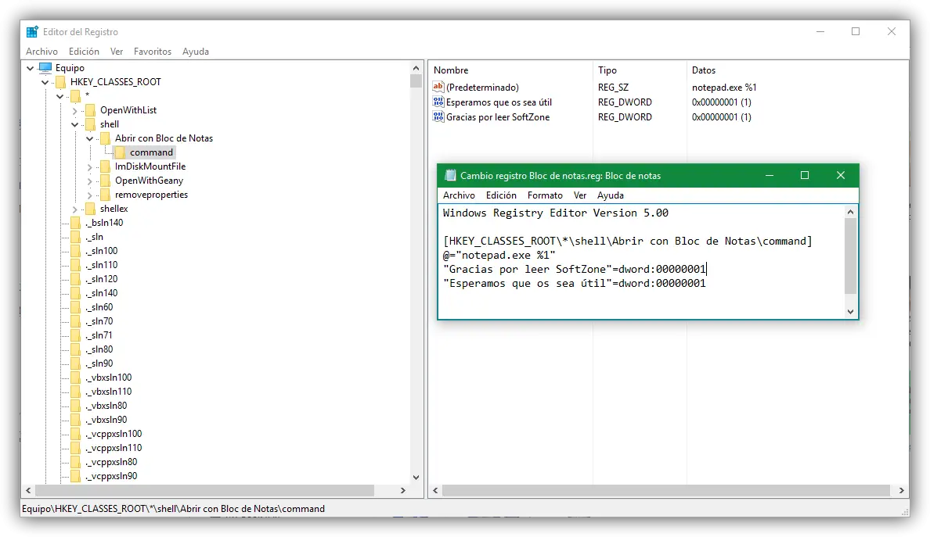This screenshot has width=930, height=537.
Task: Click the removeproperties folder icon
Action: [105, 195]
